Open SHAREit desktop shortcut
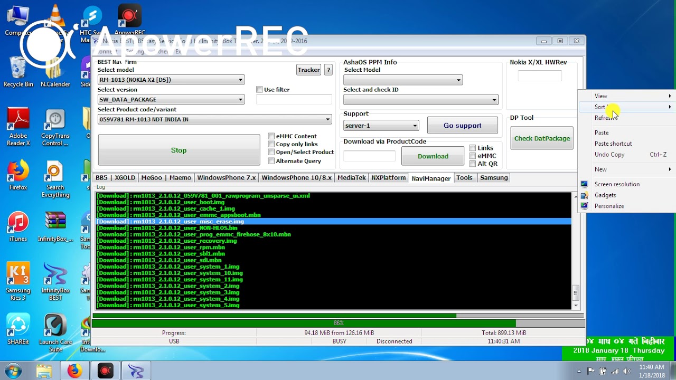The image size is (676, 380). 18,330
